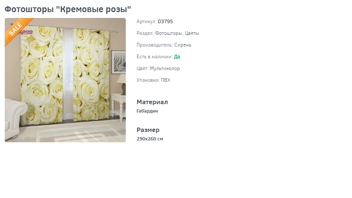Click the green Да availability status
This screenshot has width=352, height=198.
click(177, 57)
